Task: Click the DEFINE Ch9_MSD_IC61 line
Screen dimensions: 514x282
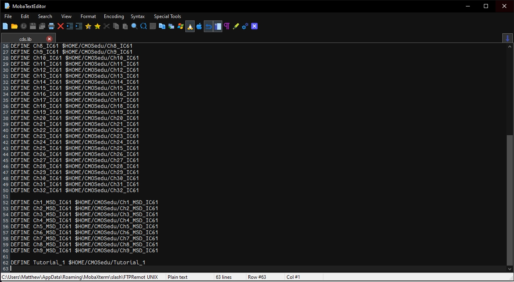Action: [x=84, y=251]
